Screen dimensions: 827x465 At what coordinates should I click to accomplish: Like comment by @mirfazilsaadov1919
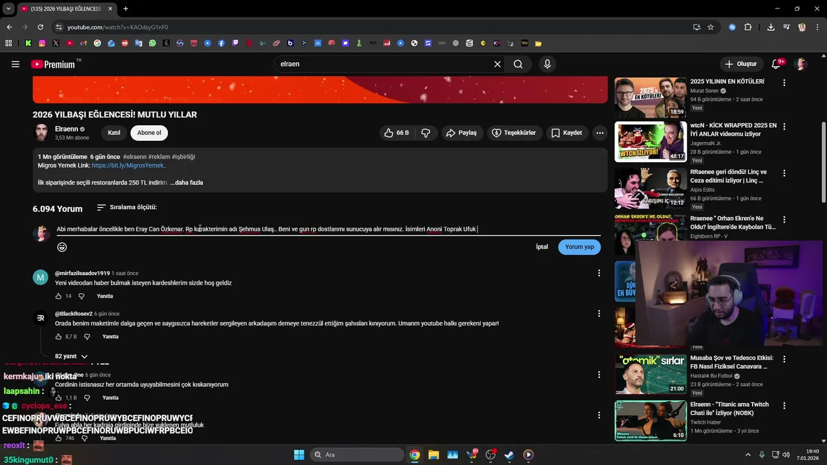pyautogui.click(x=58, y=296)
